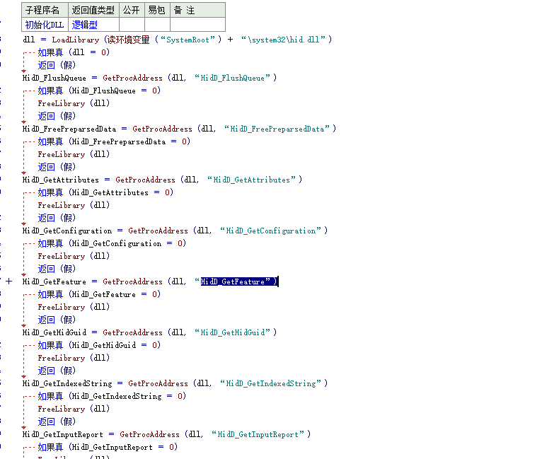Viewport: 542px width, 459px height.
Task: Click the 初始化DLL subroutine name cell
Action: pos(44,25)
